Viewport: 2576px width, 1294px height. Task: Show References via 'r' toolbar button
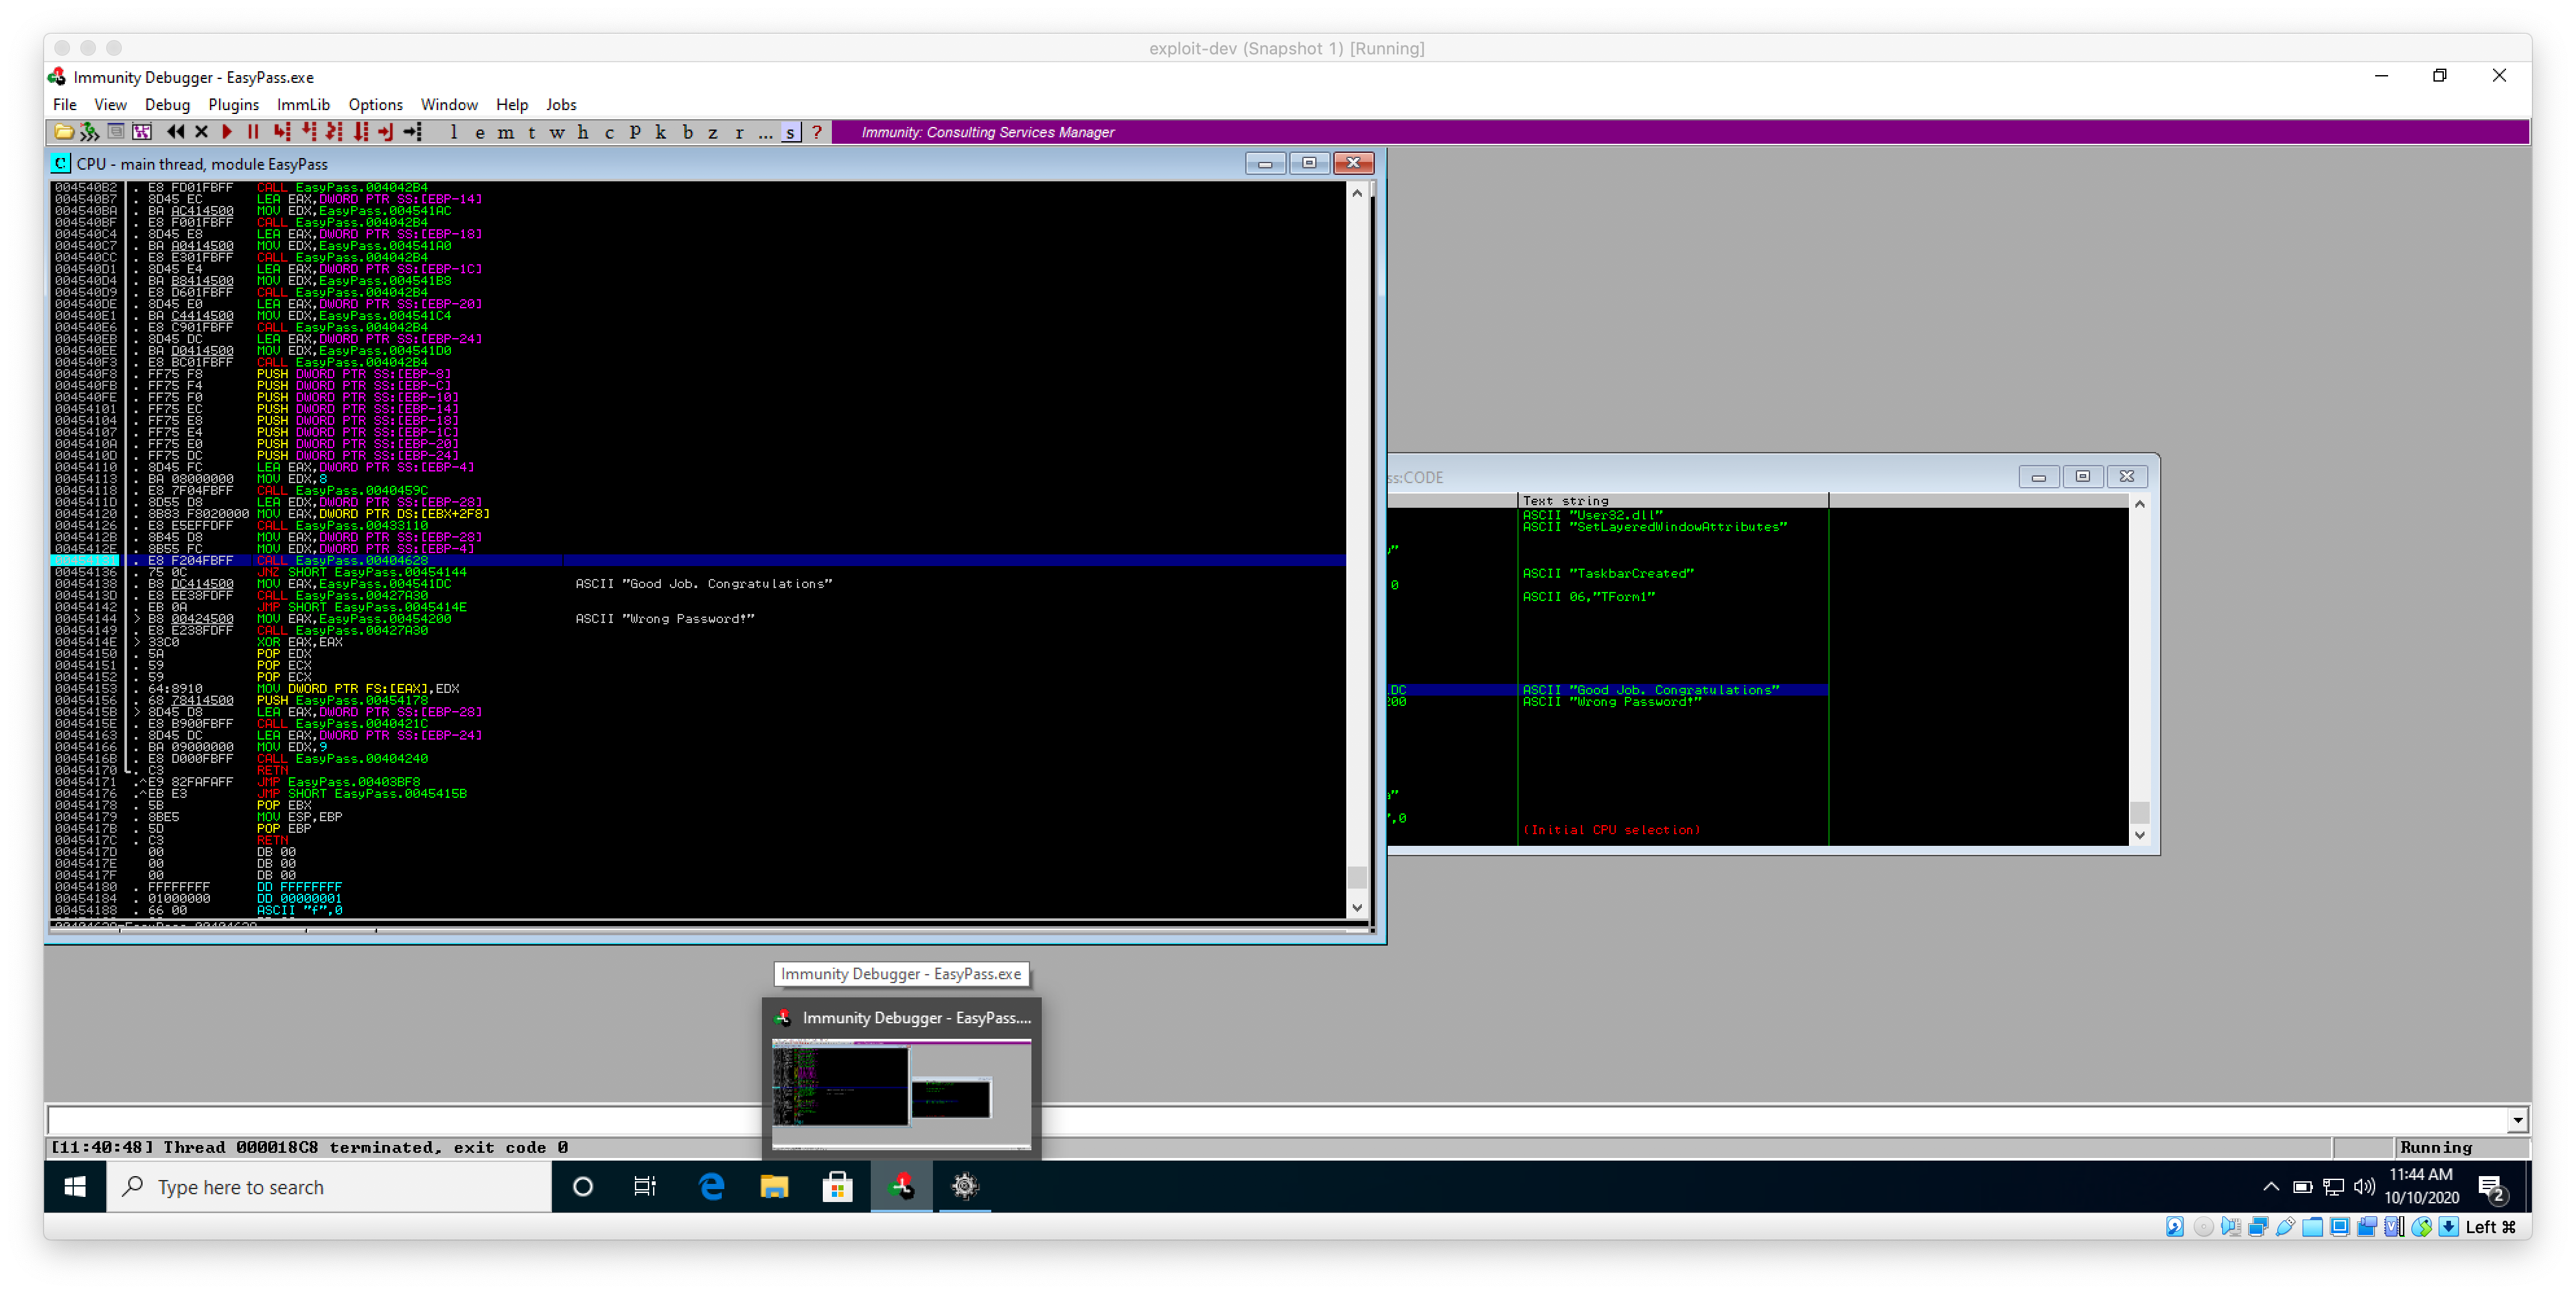pyautogui.click(x=739, y=132)
